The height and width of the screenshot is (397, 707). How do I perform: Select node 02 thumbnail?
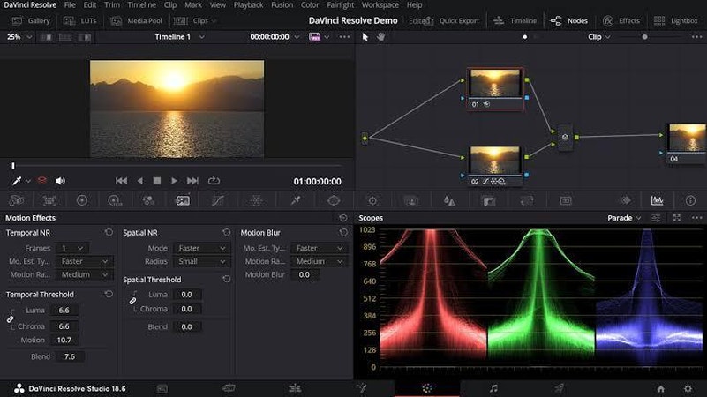point(494,161)
